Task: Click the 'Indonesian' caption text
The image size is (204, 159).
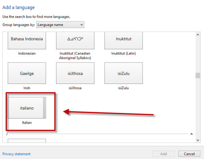Action: [x=27, y=53]
